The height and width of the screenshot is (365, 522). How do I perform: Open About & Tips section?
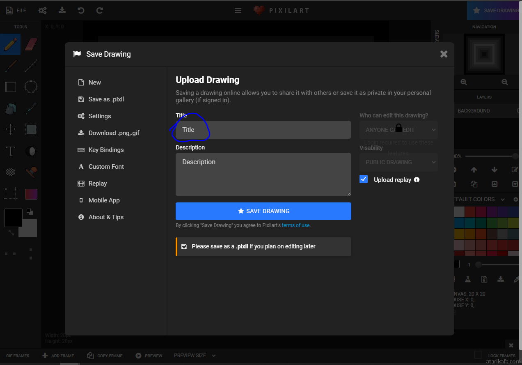(101, 217)
